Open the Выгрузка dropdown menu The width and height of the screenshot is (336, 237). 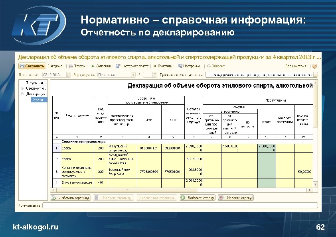point(56,66)
